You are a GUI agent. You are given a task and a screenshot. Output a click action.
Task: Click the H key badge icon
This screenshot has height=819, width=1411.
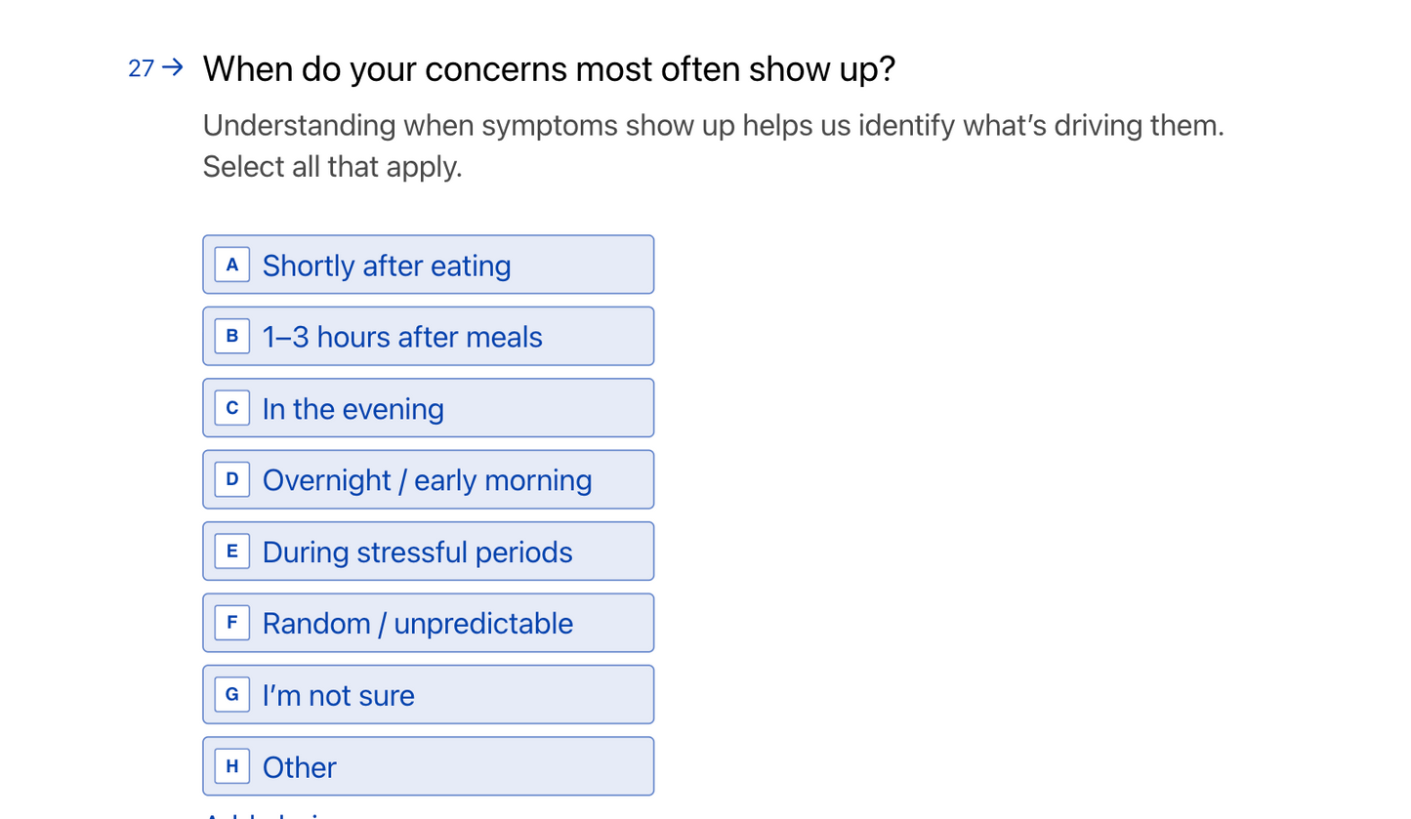click(231, 766)
